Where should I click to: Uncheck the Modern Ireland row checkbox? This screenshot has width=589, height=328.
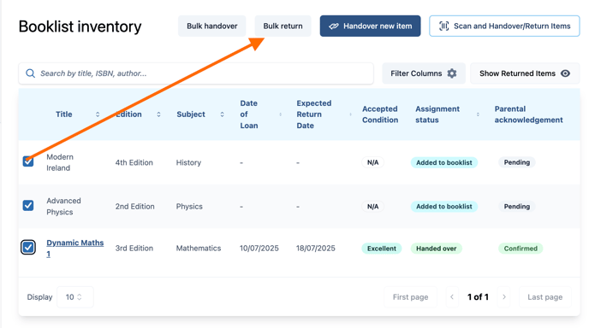pos(28,161)
